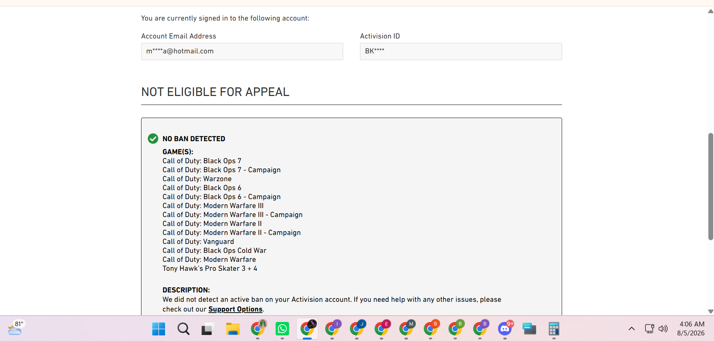The width and height of the screenshot is (714, 341).
Task: Open the Chrome profile marked J
Action: click(357, 329)
